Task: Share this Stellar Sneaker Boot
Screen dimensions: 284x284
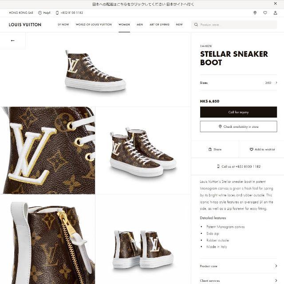Action: point(215,149)
